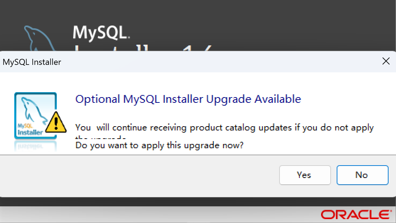Click the No button to decline the upgrade
The width and height of the screenshot is (396, 223).
[x=362, y=175]
